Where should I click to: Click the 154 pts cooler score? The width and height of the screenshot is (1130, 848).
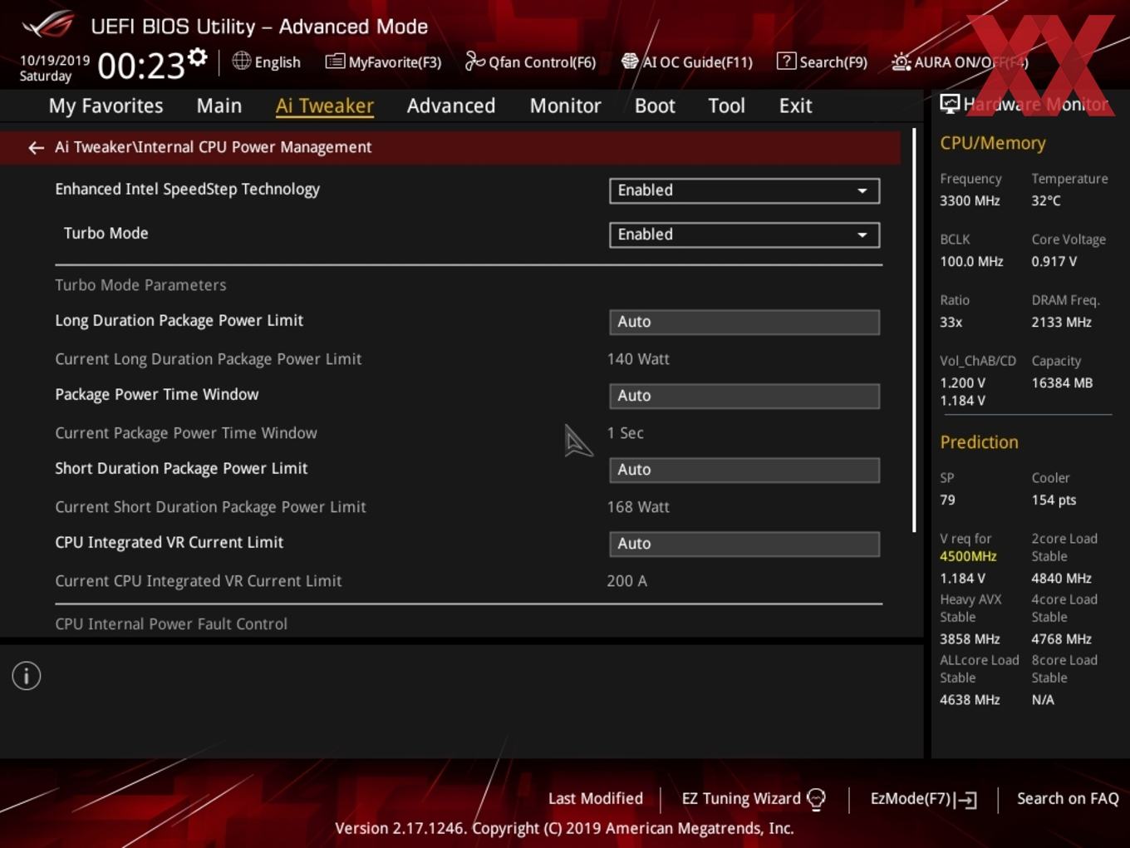point(1054,500)
